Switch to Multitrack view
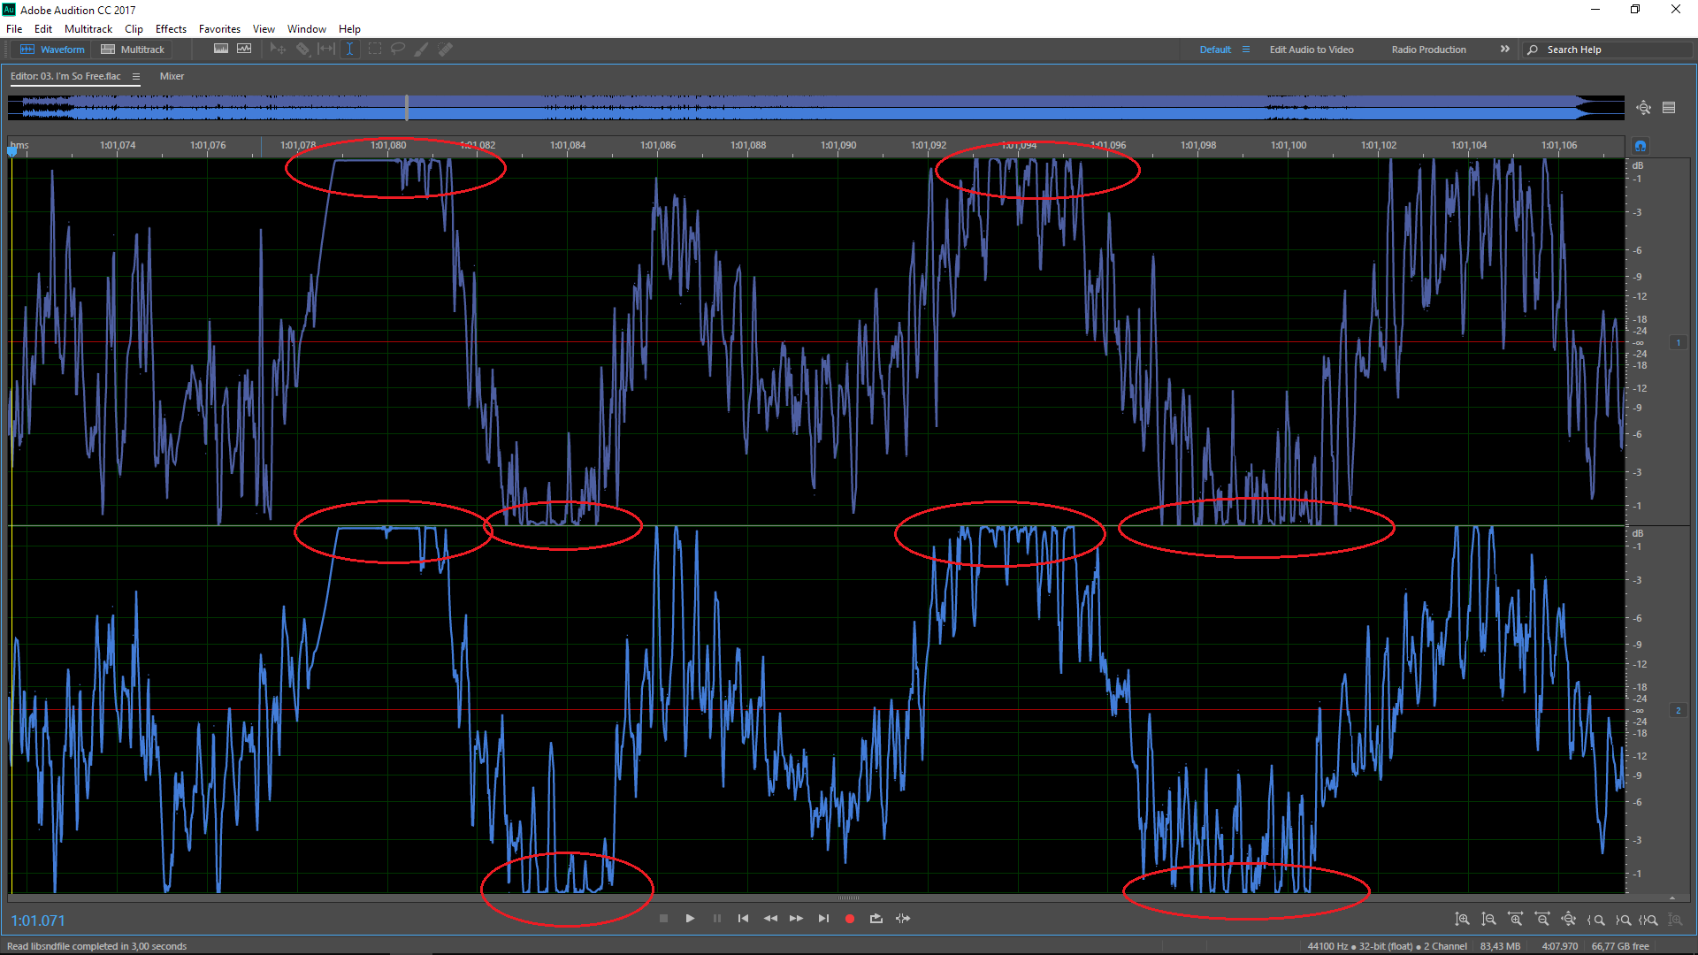 [x=133, y=50]
